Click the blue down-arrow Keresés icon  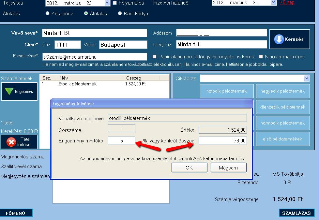point(279,39)
